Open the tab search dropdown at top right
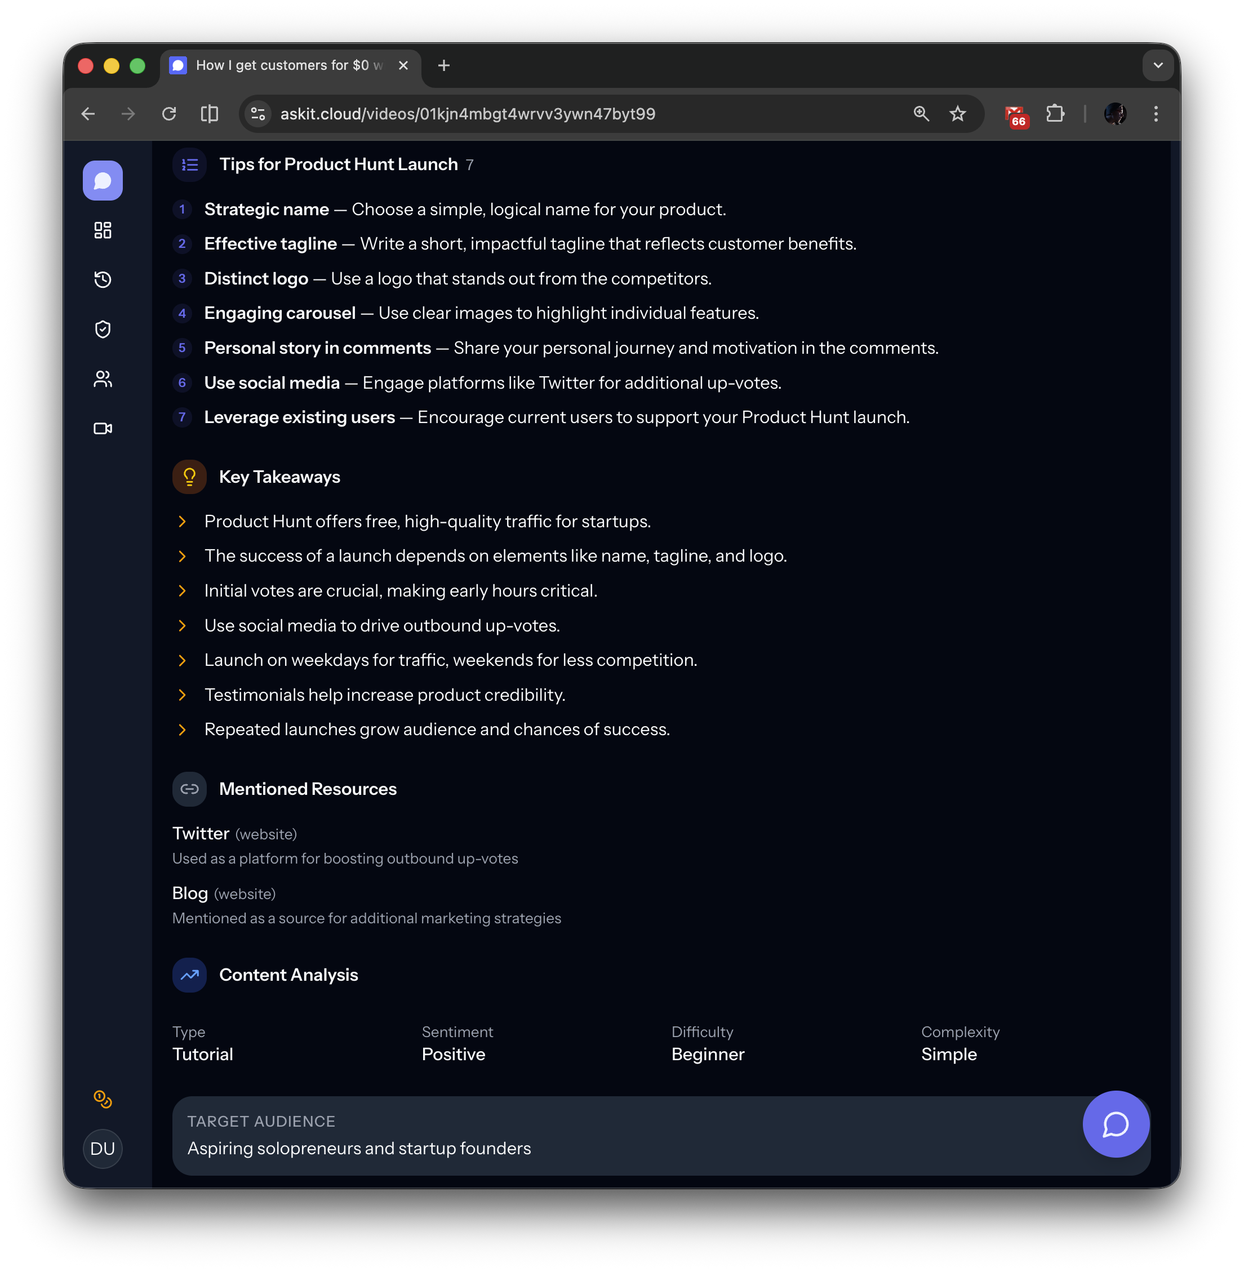1244x1272 pixels. pos(1158,65)
